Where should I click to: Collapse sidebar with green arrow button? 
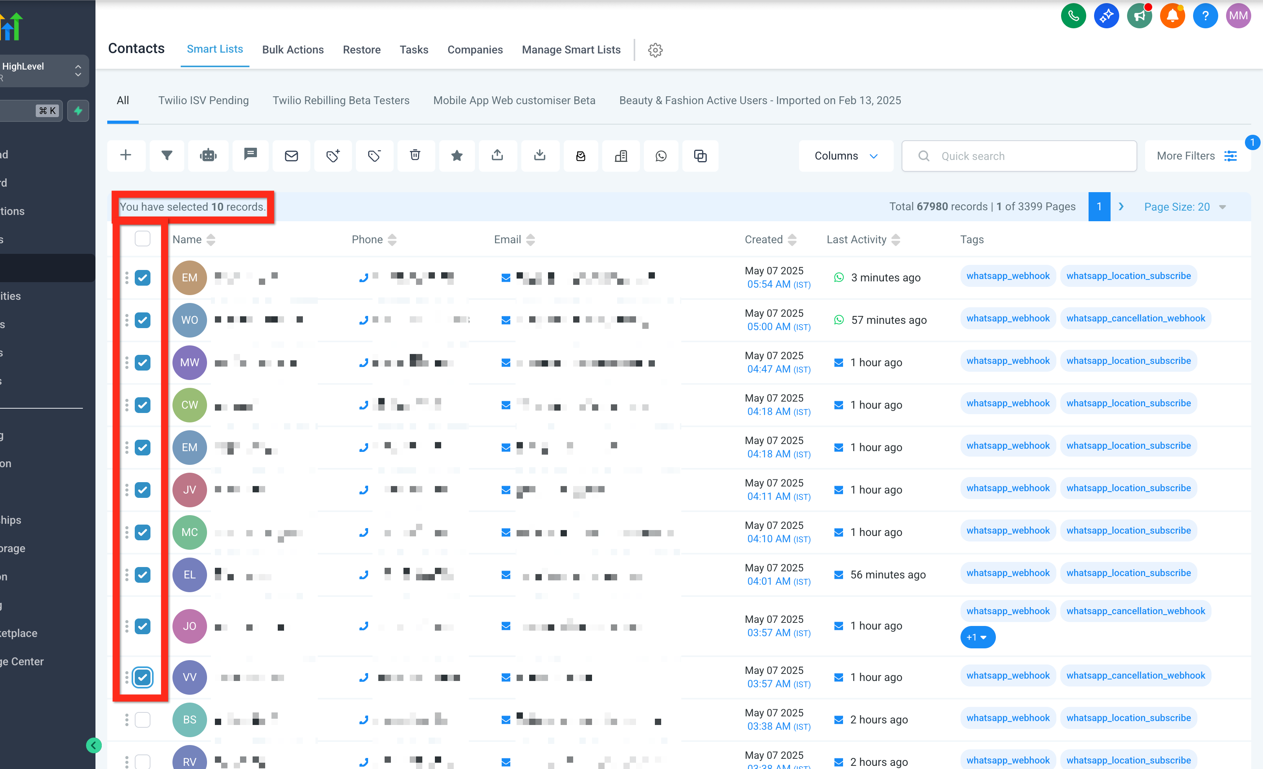(94, 745)
